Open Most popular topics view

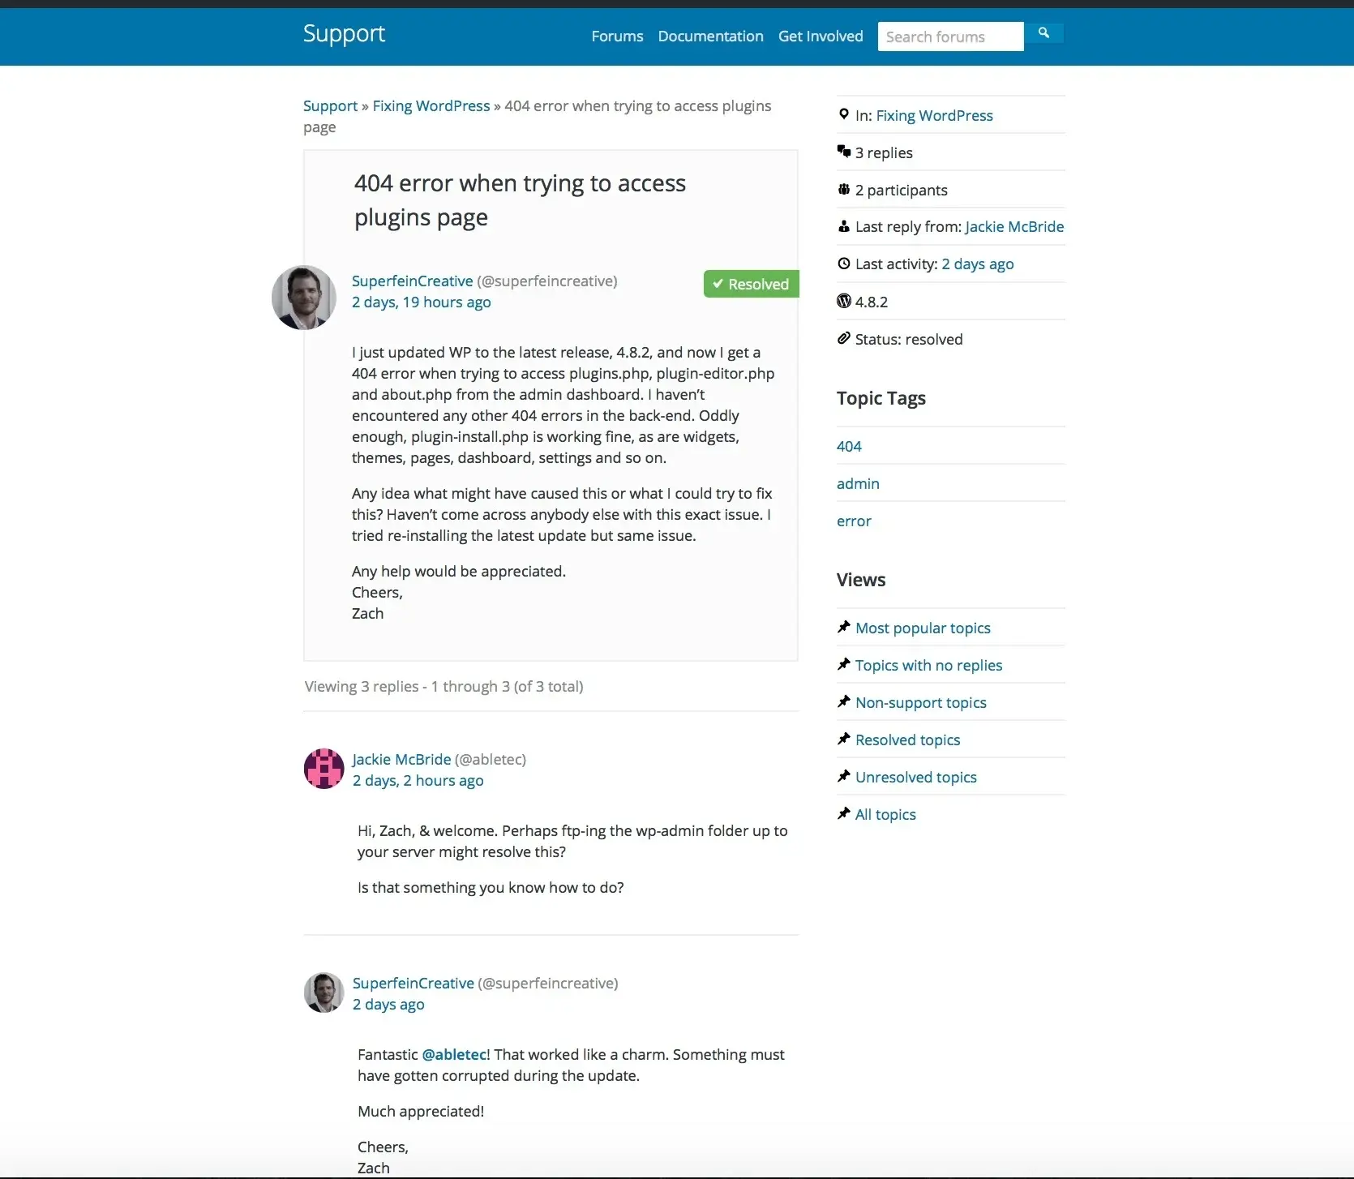(923, 628)
